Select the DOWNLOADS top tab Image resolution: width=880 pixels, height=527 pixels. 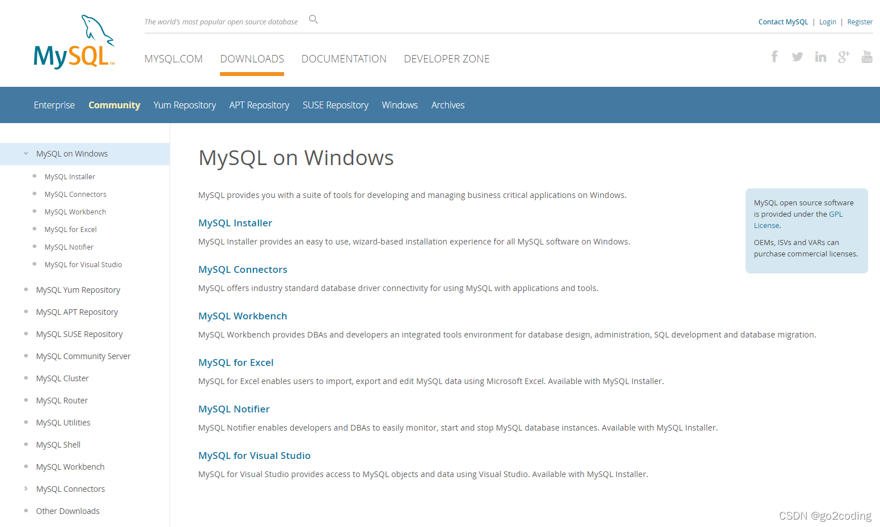[252, 59]
